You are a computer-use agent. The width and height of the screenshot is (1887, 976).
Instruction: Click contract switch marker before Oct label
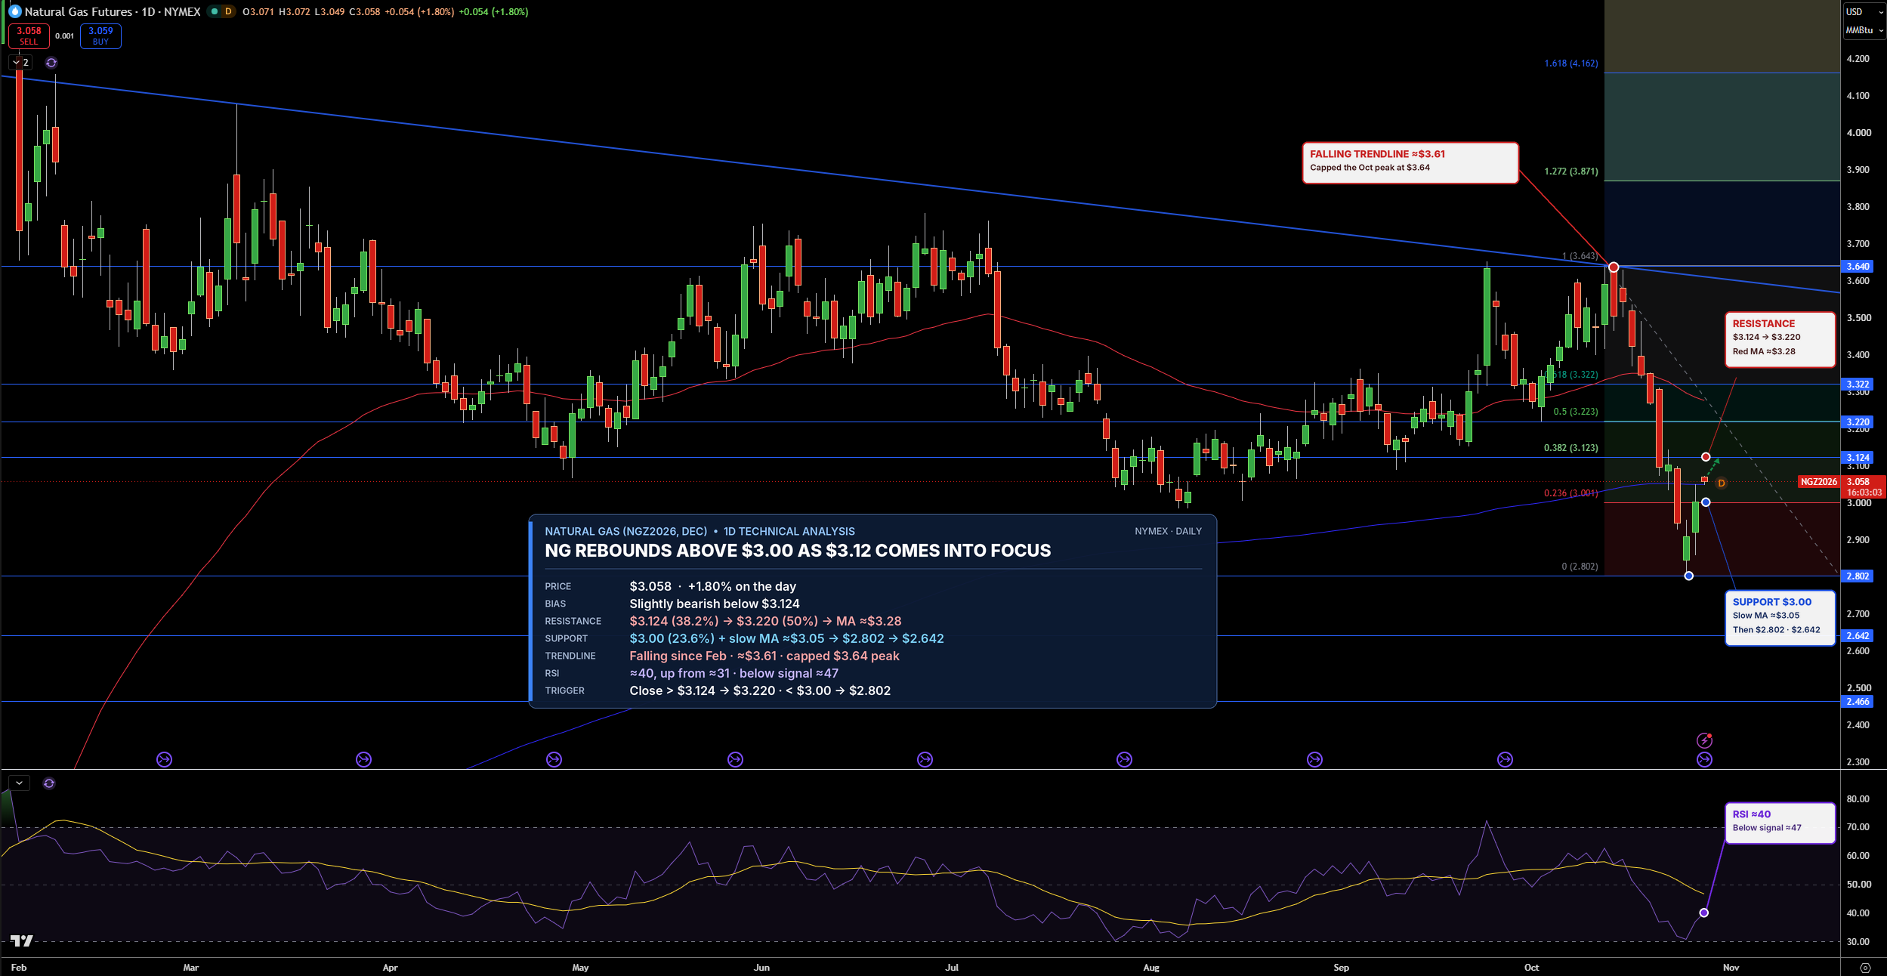coord(1505,759)
